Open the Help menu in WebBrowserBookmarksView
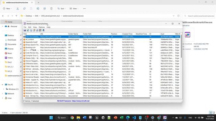The width and height of the screenshot is (216, 121). point(48,27)
